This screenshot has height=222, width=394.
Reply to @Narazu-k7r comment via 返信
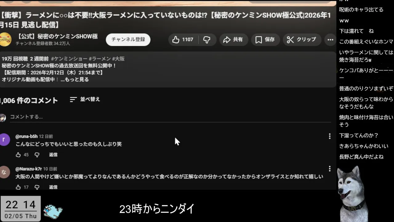click(53, 187)
